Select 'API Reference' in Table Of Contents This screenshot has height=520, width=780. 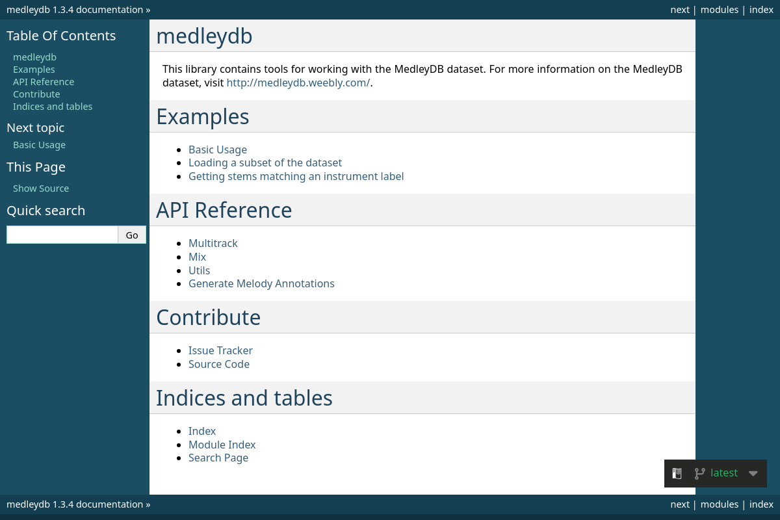pyautogui.click(x=44, y=82)
